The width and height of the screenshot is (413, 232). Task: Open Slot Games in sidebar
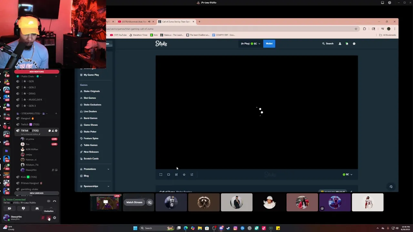pyautogui.click(x=90, y=98)
